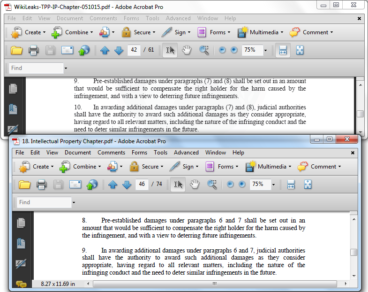Open Tools menu in WikiLeaks window
Image resolution: width=368 pixels, height=292 pixels.
152,18
